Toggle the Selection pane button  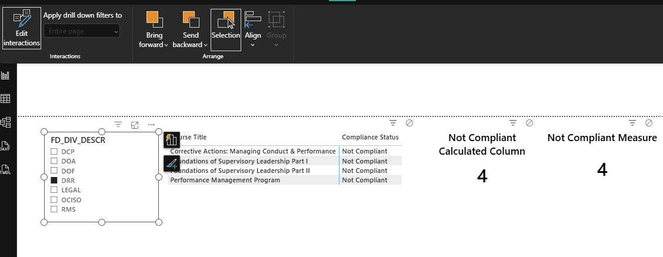pos(226,29)
